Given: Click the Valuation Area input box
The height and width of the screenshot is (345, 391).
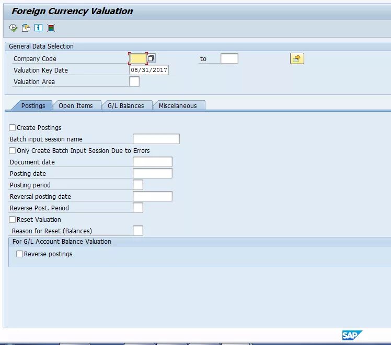Looking at the screenshot, I should pos(134,81).
